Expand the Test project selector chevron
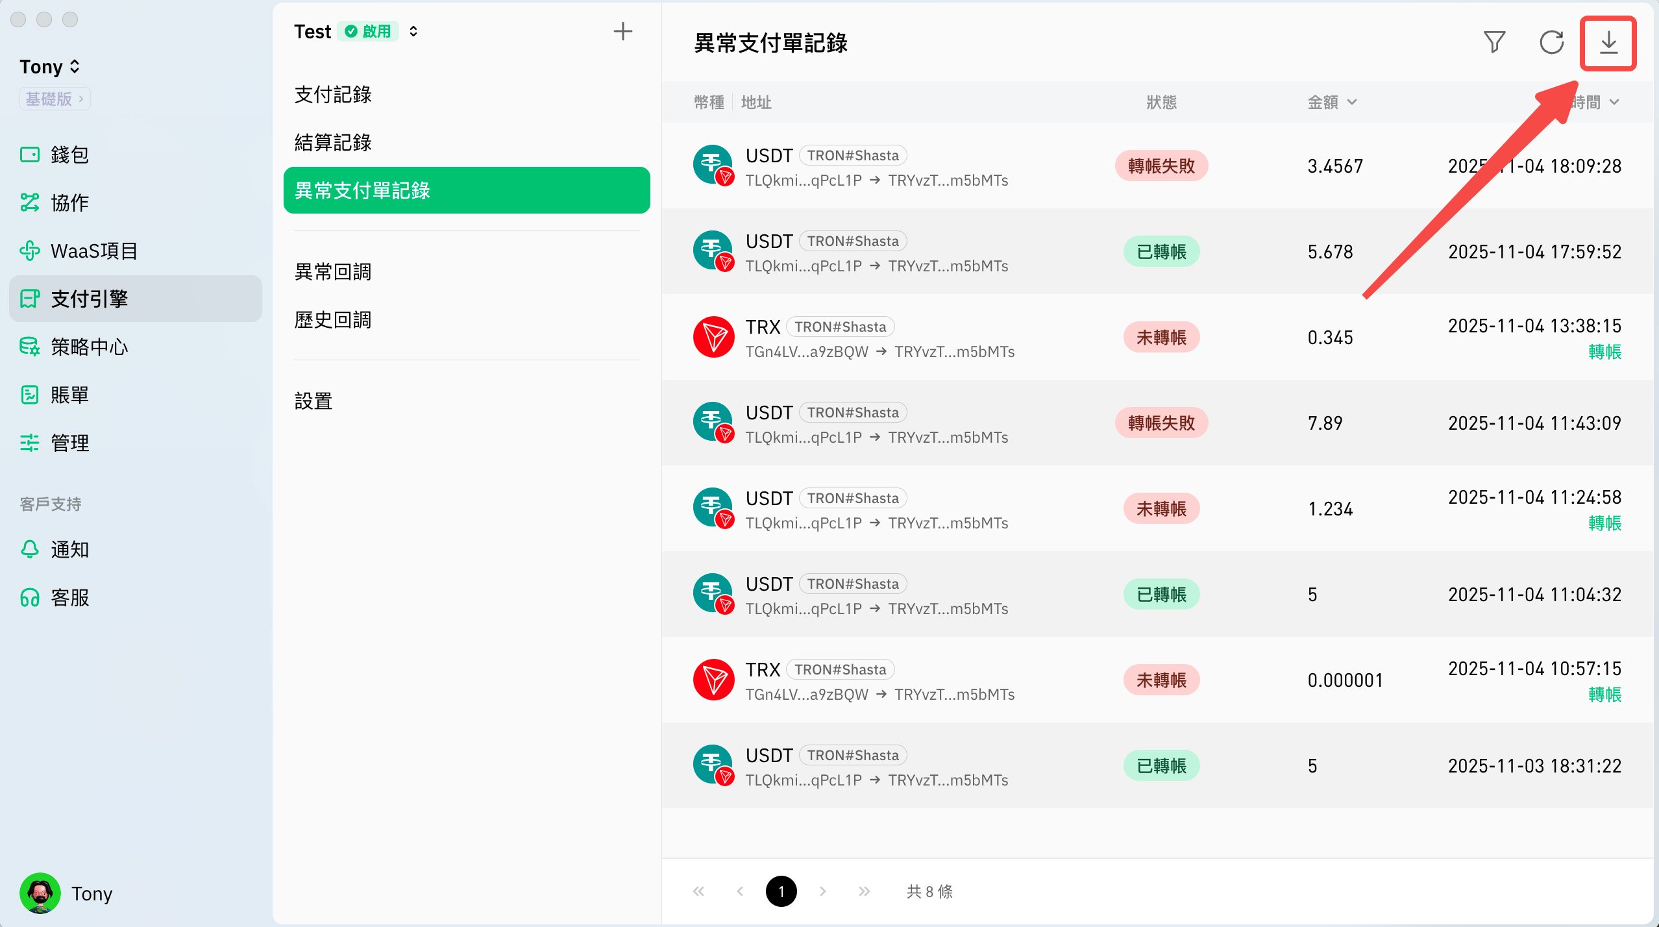Viewport: 1659px width, 927px height. (413, 31)
